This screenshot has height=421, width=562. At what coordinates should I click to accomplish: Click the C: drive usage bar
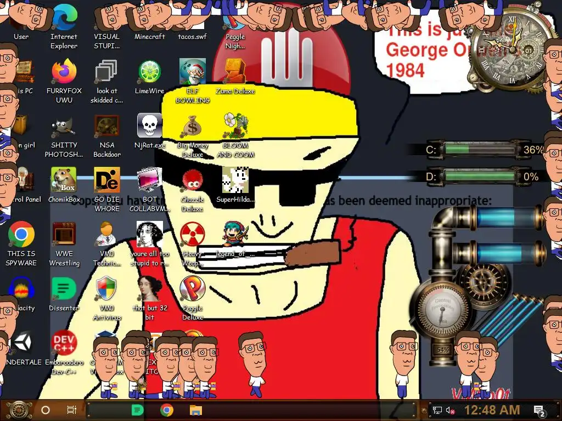tap(480, 149)
